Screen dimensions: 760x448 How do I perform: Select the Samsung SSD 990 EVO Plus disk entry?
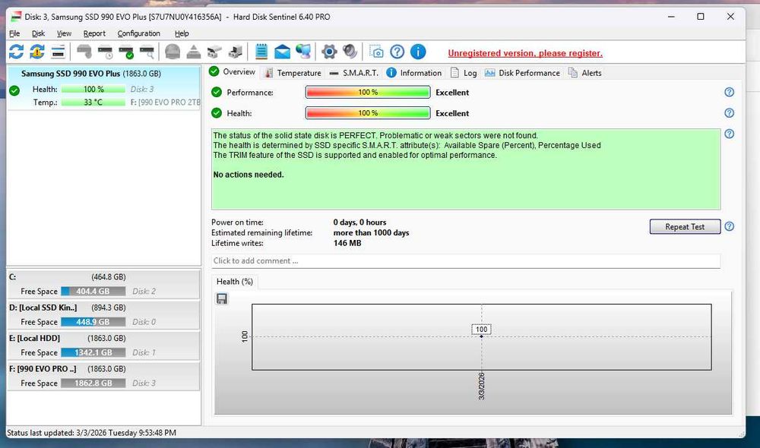(103, 88)
